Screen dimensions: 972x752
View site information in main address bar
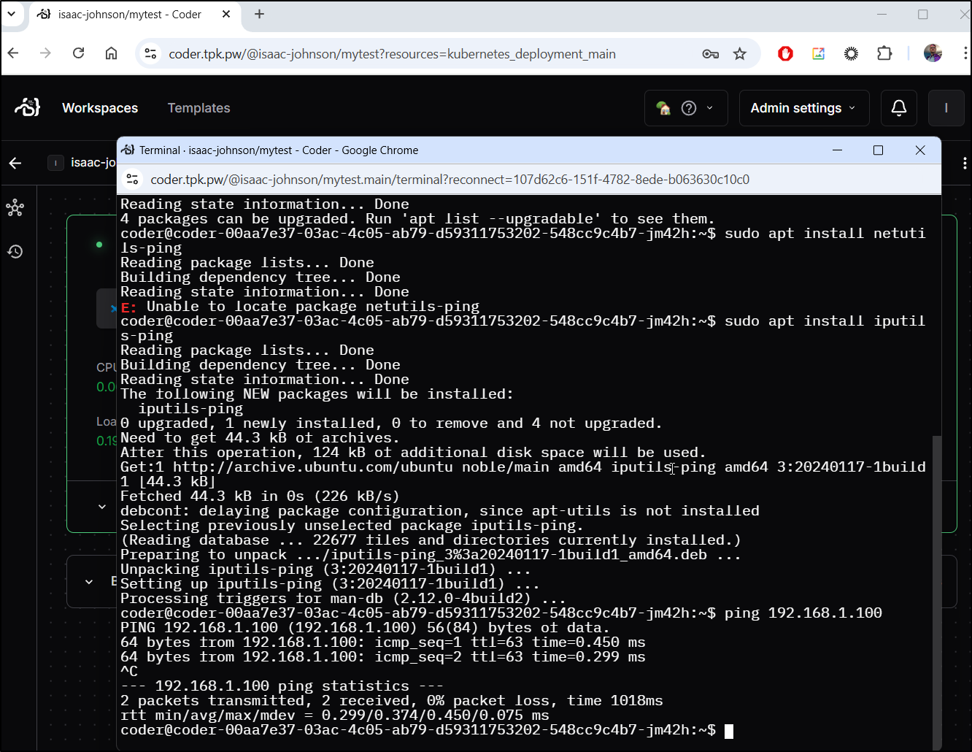click(x=150, y=53)
